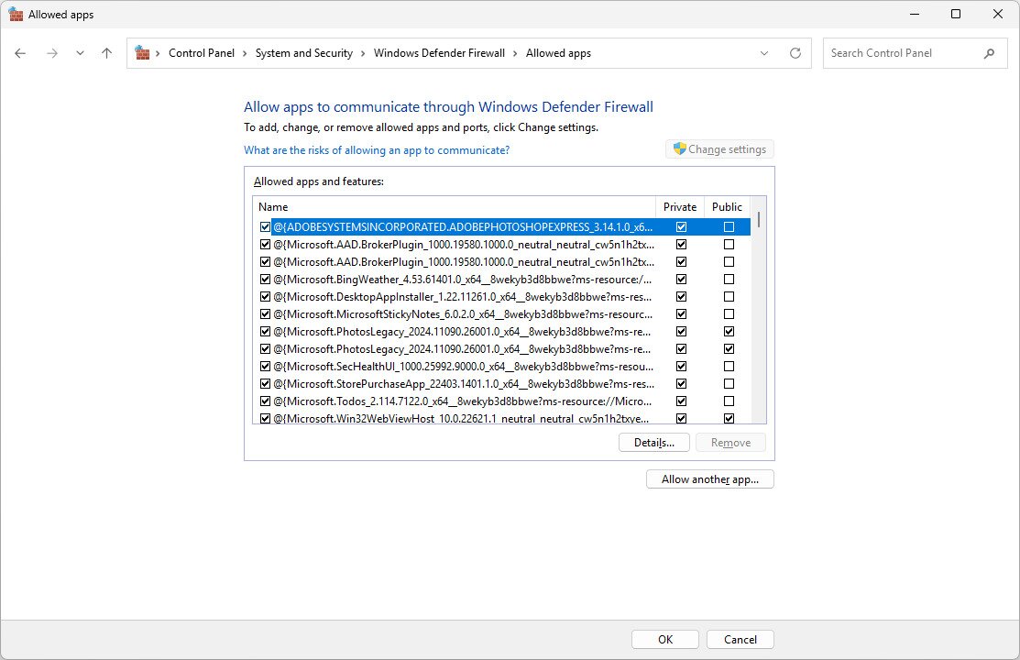Open risks of allowing an app link

click(377, 150)
